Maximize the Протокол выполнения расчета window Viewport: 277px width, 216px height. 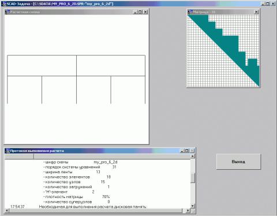pyautogui.click(x=186, y=151)
